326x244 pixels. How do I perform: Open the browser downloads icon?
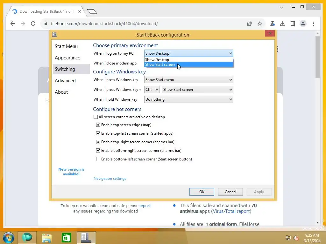click(283, 24)
